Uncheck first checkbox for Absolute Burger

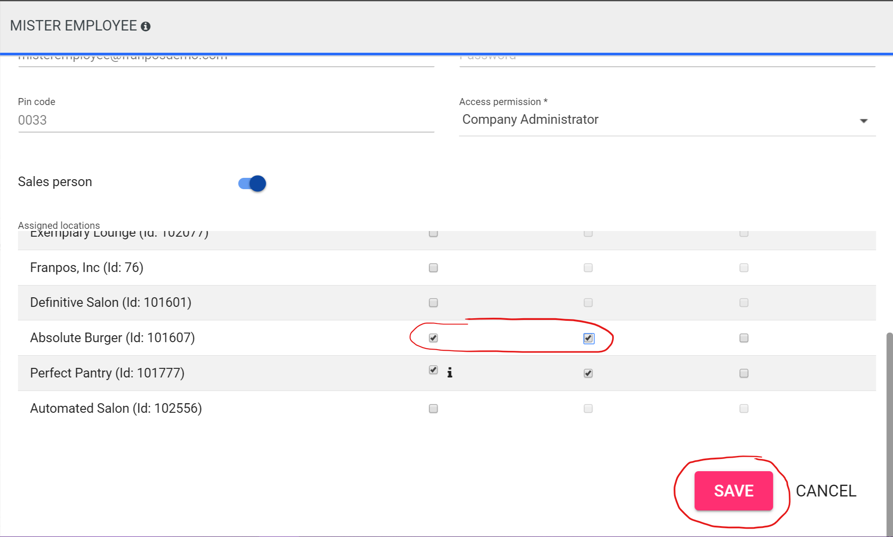tap(433, 338)
